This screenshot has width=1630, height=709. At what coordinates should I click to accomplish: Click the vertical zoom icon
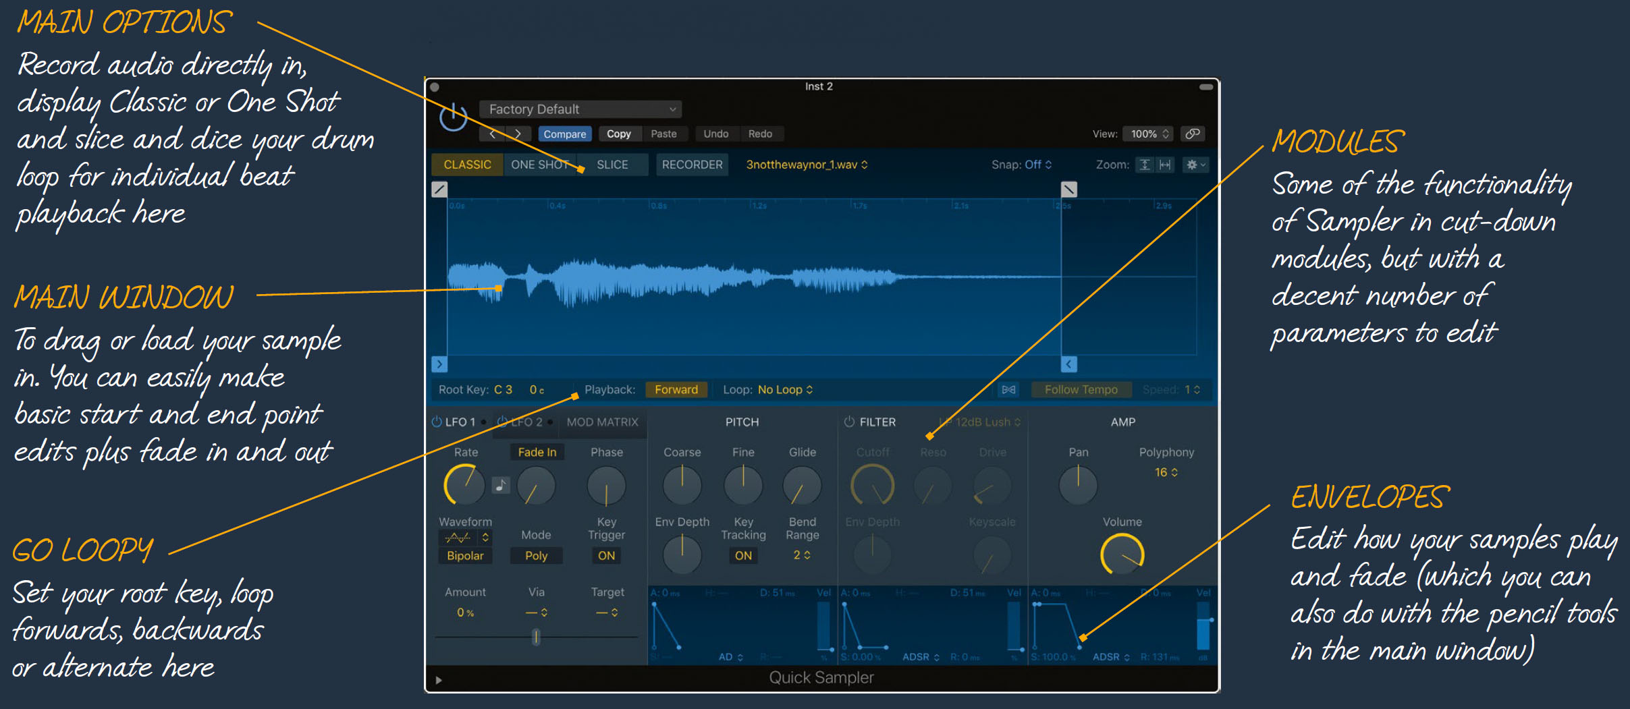(x=1145, y=165)
